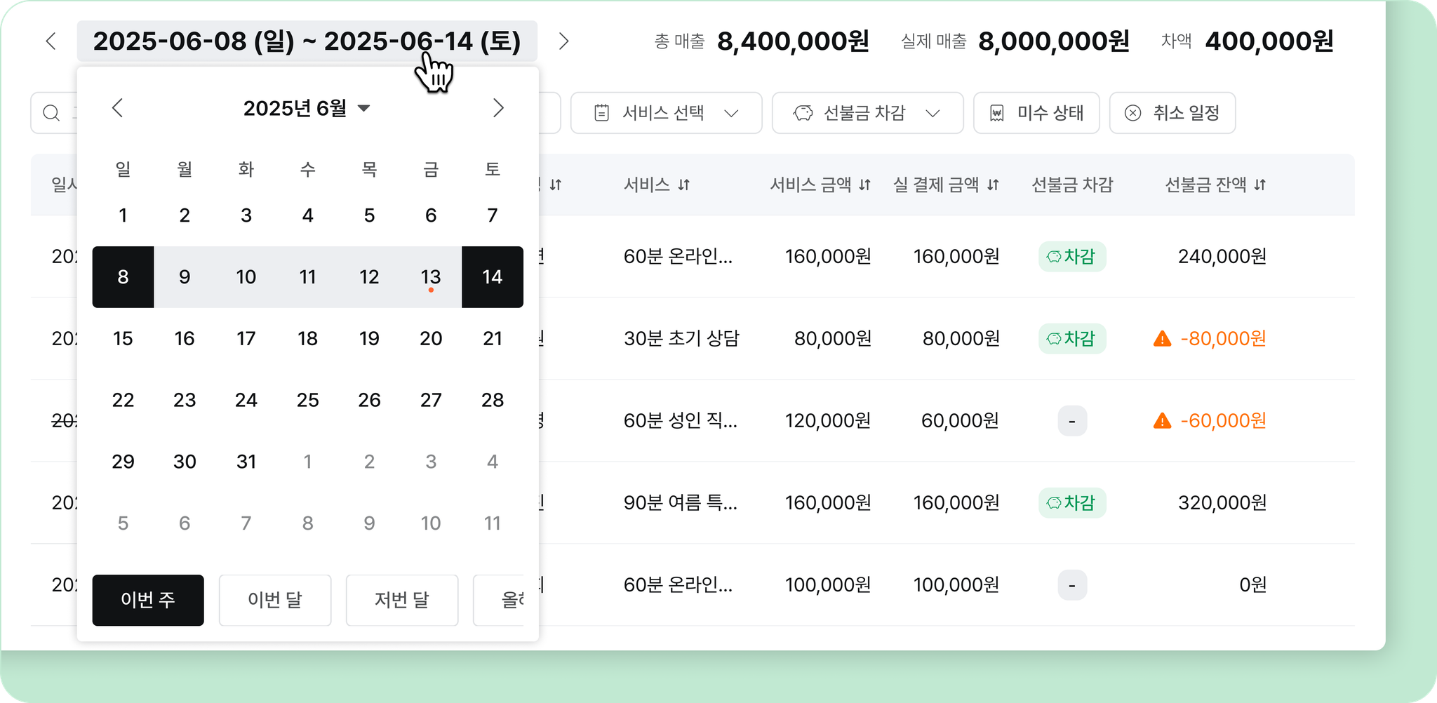The height and width of the screenshot is (703, 1437).
Task: Open the date range 2025-06-08 ~ 2025-06-14
Action: [307, 41]
